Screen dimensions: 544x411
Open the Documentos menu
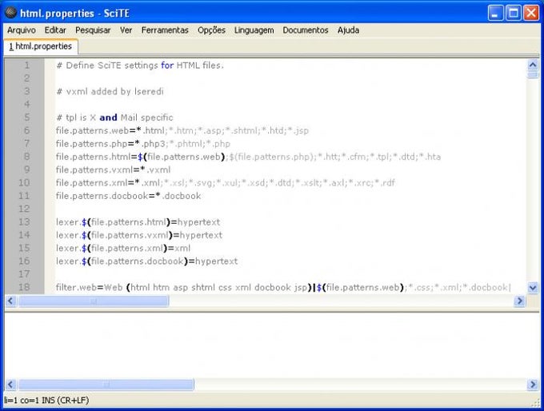tap(306, 30)
